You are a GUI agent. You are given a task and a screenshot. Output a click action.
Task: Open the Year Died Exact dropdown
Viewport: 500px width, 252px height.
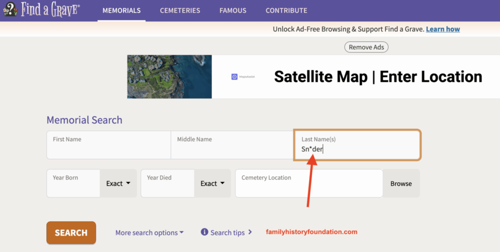point(212,183)
